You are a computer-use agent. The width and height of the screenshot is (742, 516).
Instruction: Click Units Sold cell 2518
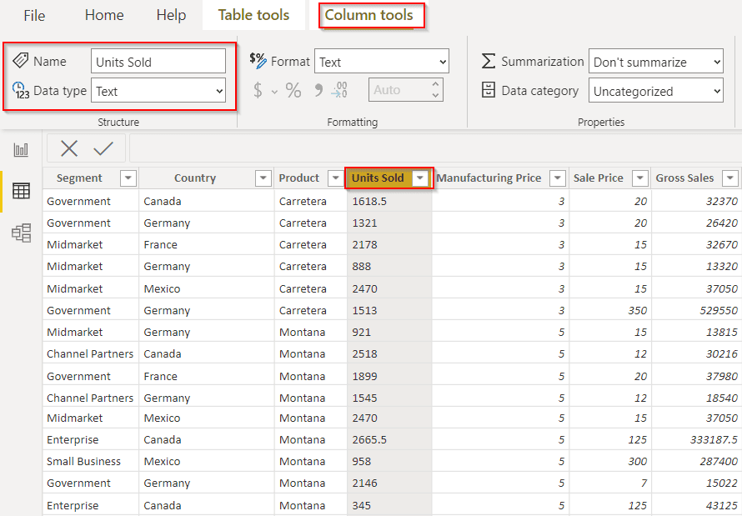click(x=389, y=353)
